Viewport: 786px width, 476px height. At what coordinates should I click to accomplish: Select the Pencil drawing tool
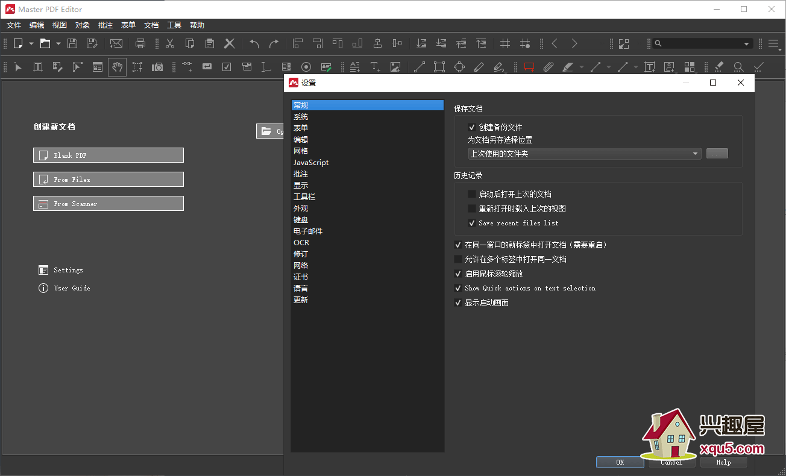[x=479, y=67]
